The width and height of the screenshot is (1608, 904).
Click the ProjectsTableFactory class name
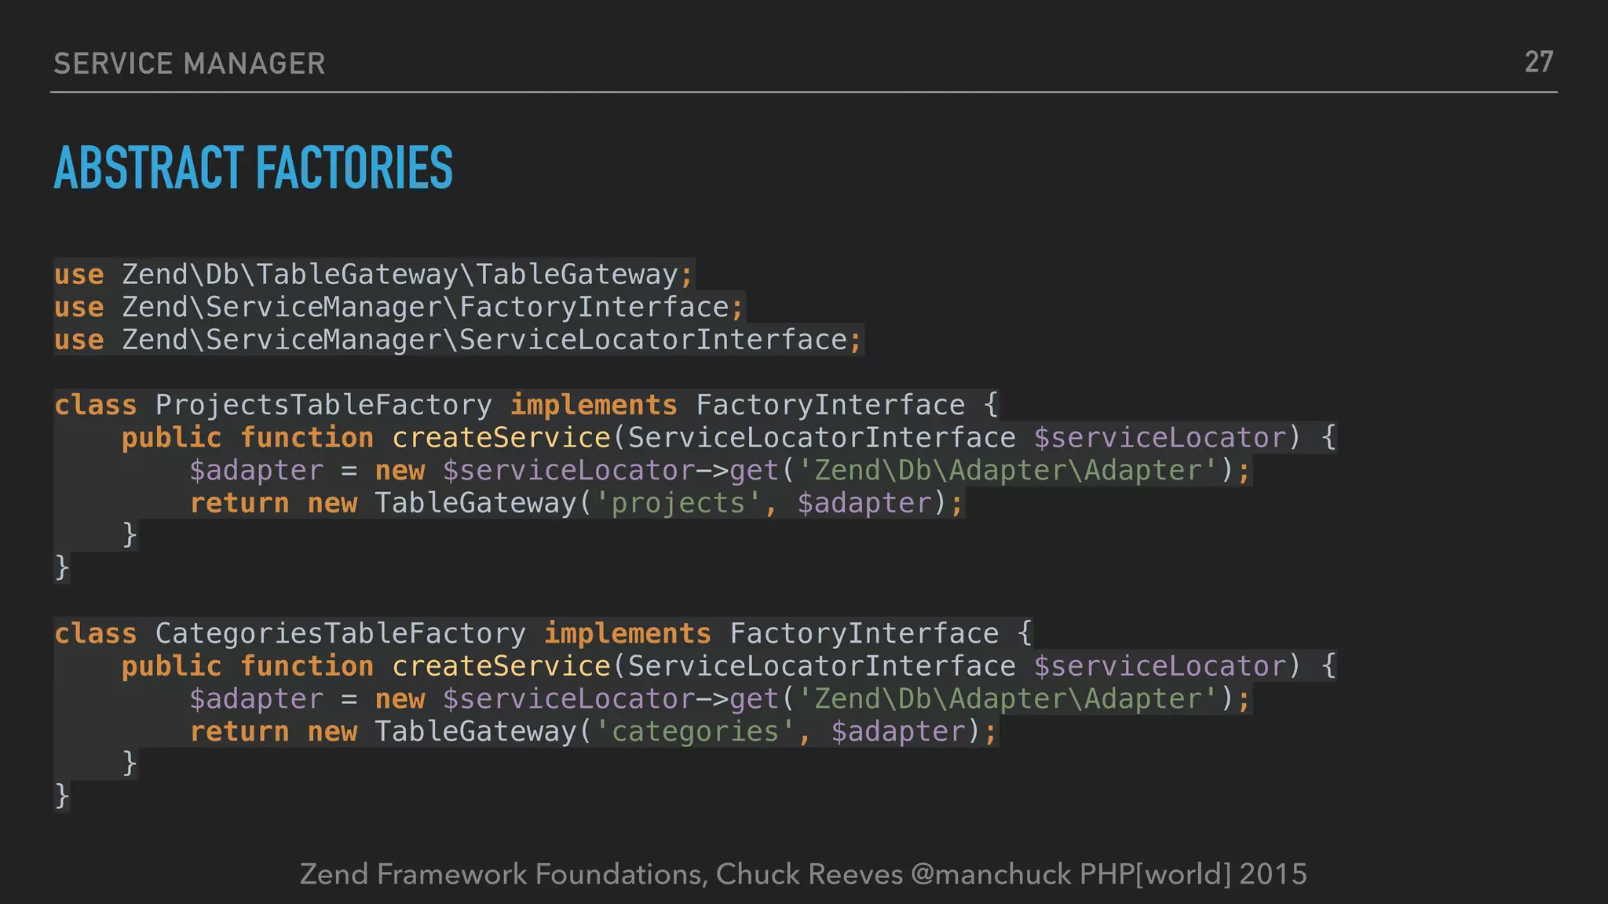pyautogui.click(x=323, y=405)
